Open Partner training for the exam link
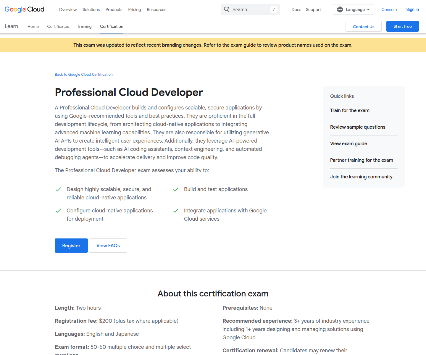 [362, 160]
